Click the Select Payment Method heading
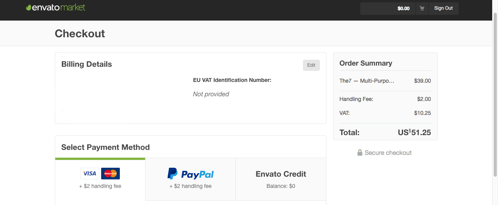Screen dimensions: 498x205 pos(105,147)
